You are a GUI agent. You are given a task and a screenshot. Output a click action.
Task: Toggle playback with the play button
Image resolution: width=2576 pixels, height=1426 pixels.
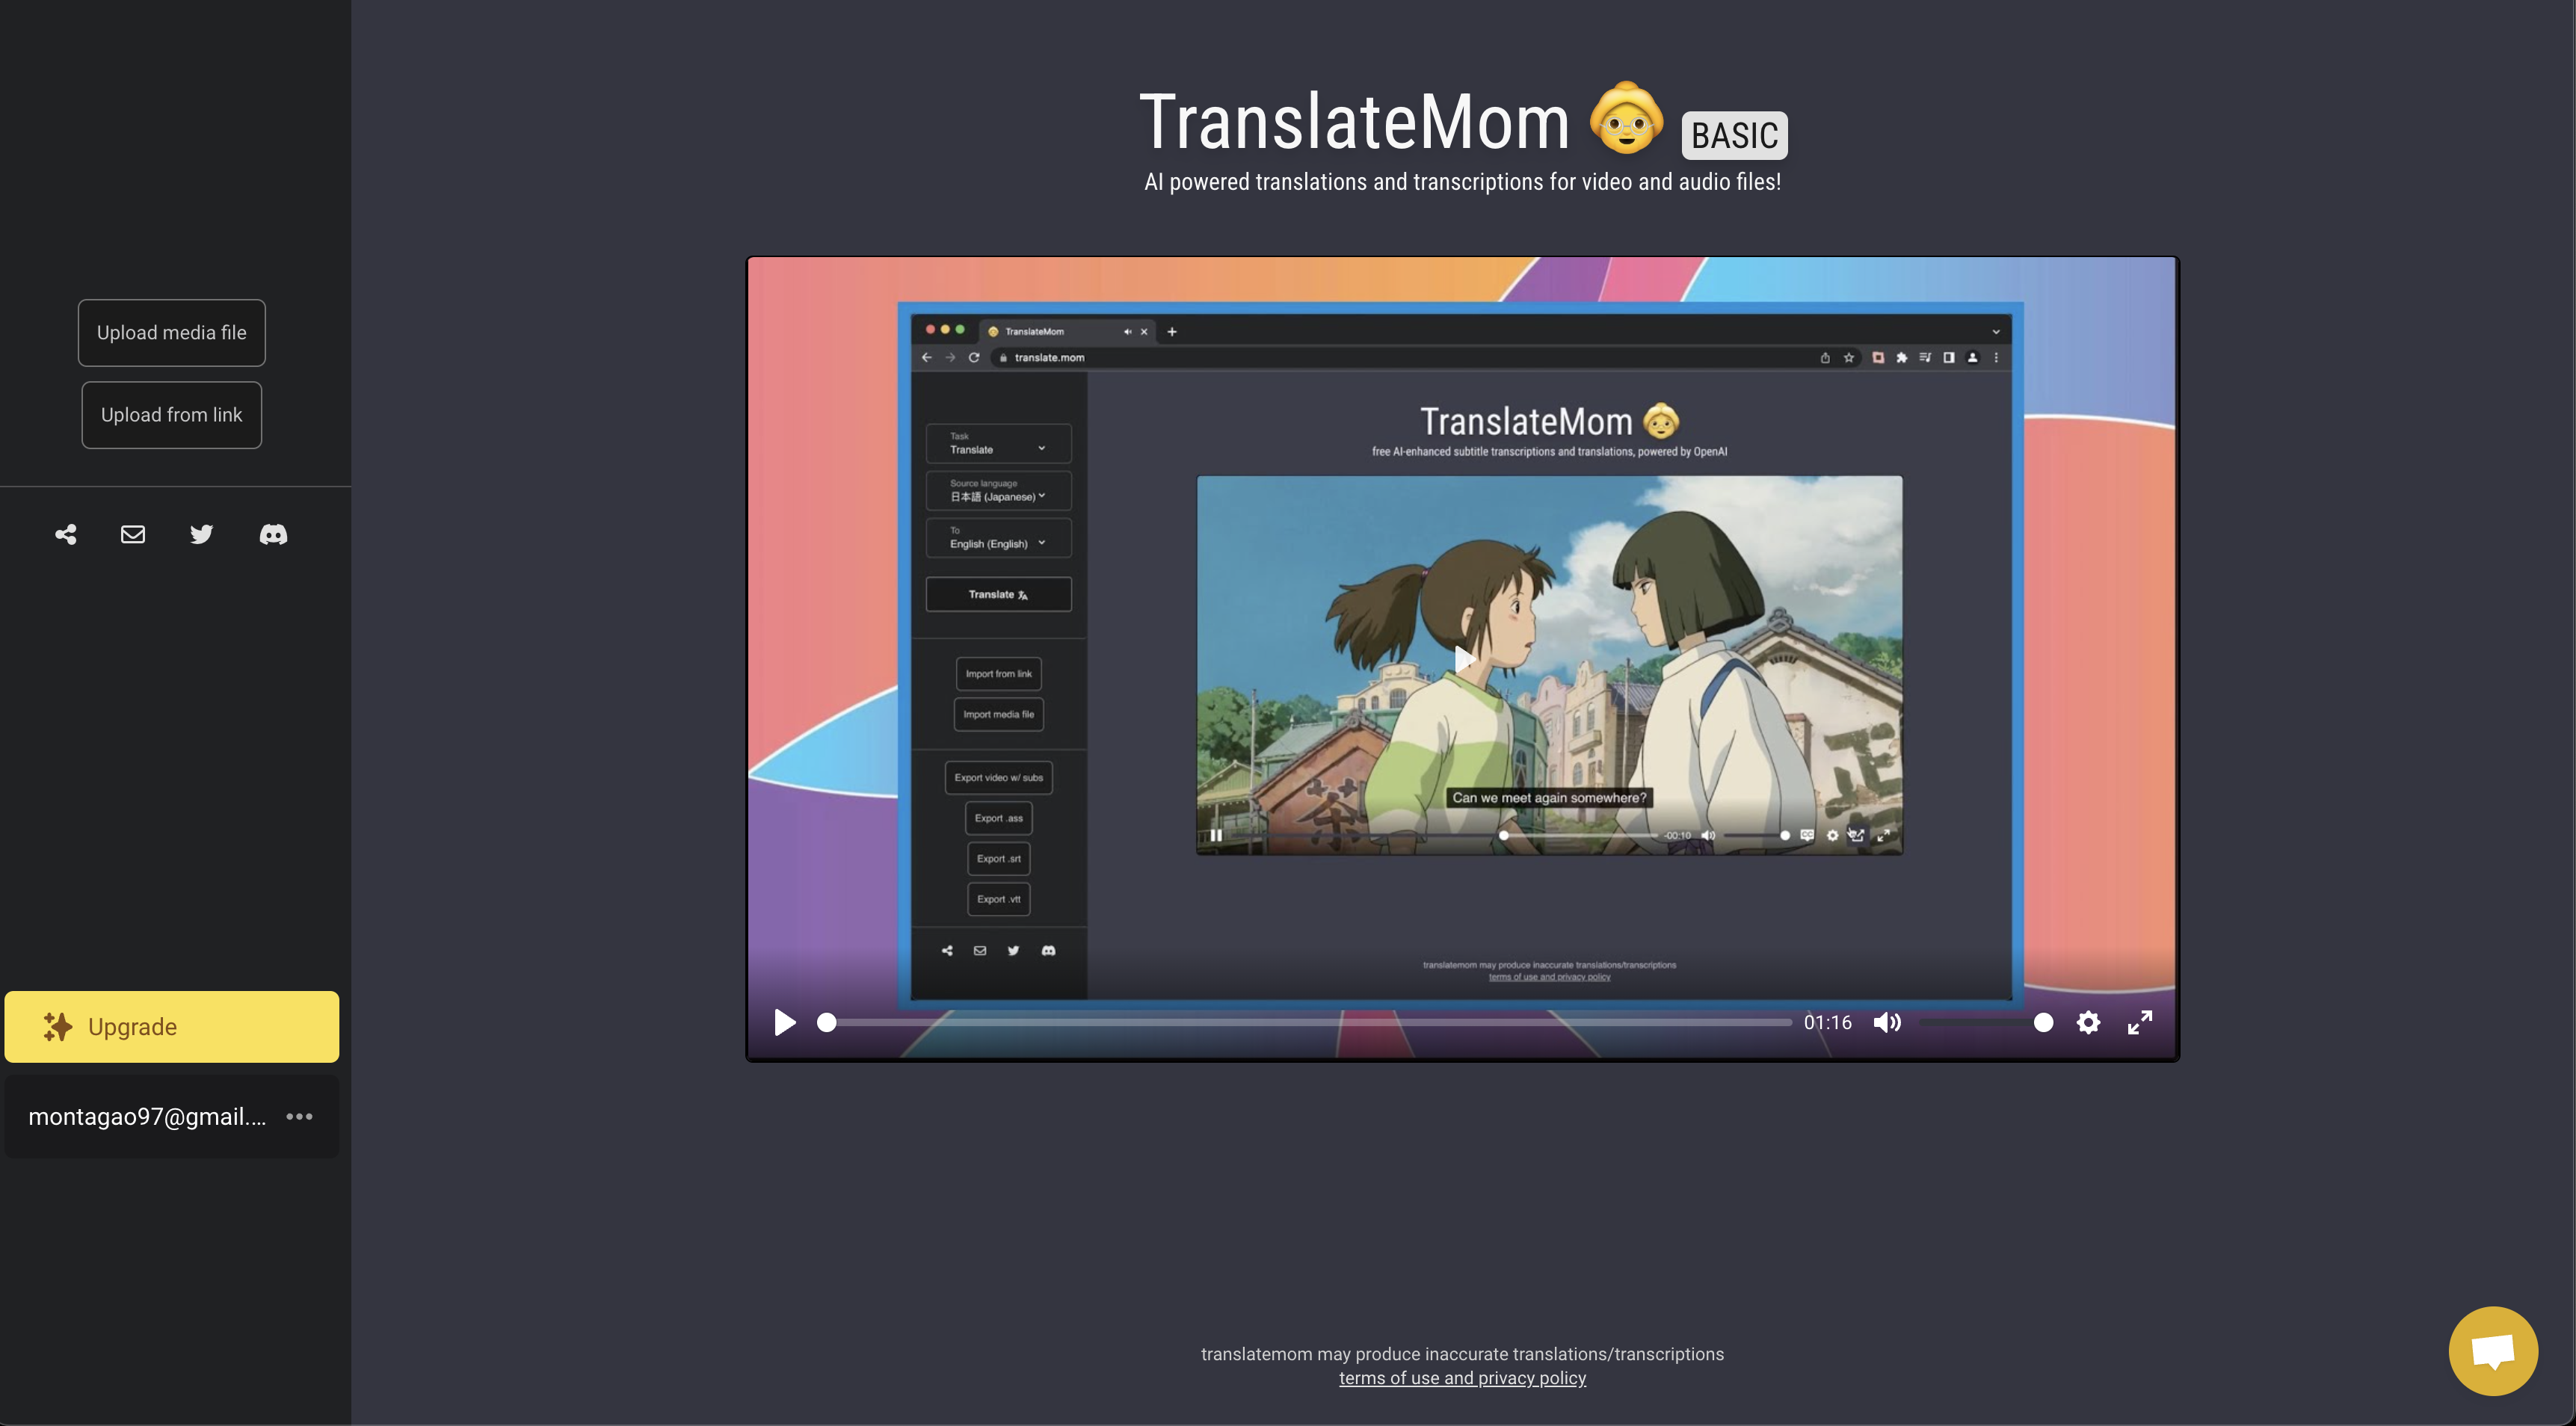(784, 1022)
